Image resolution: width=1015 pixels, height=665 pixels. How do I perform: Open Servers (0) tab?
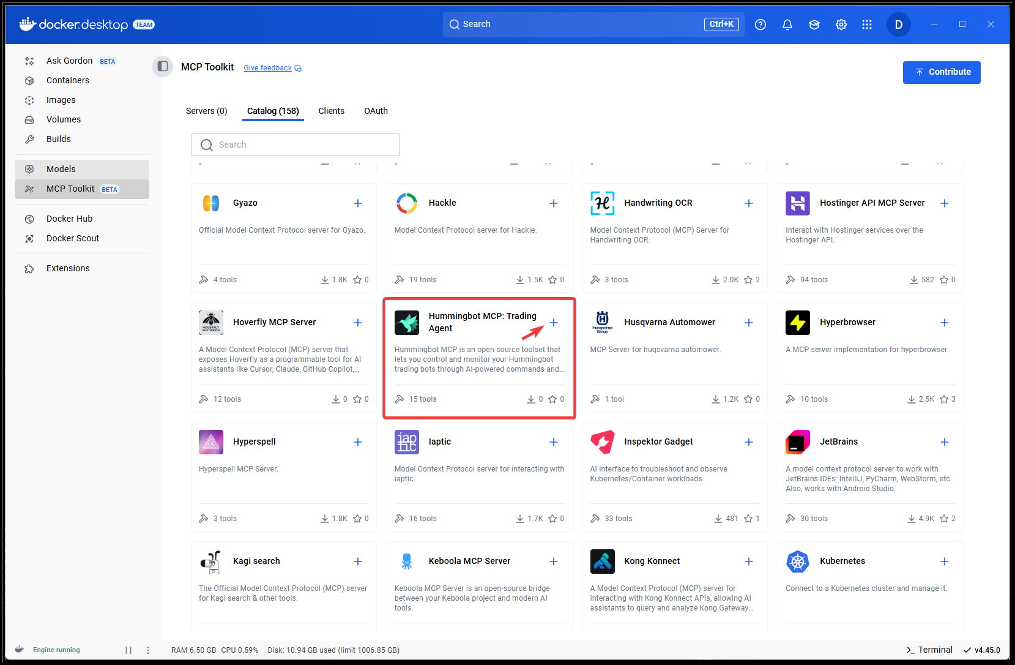point(206,111)
